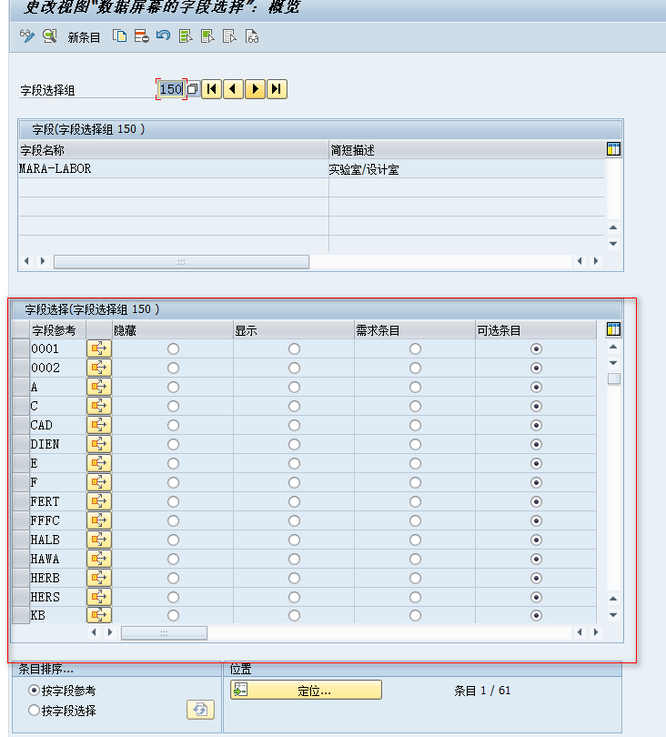The width and height of the screenshot is (666, 737).
Task: Set row A to 需求条目
Action: coord(415,387)
